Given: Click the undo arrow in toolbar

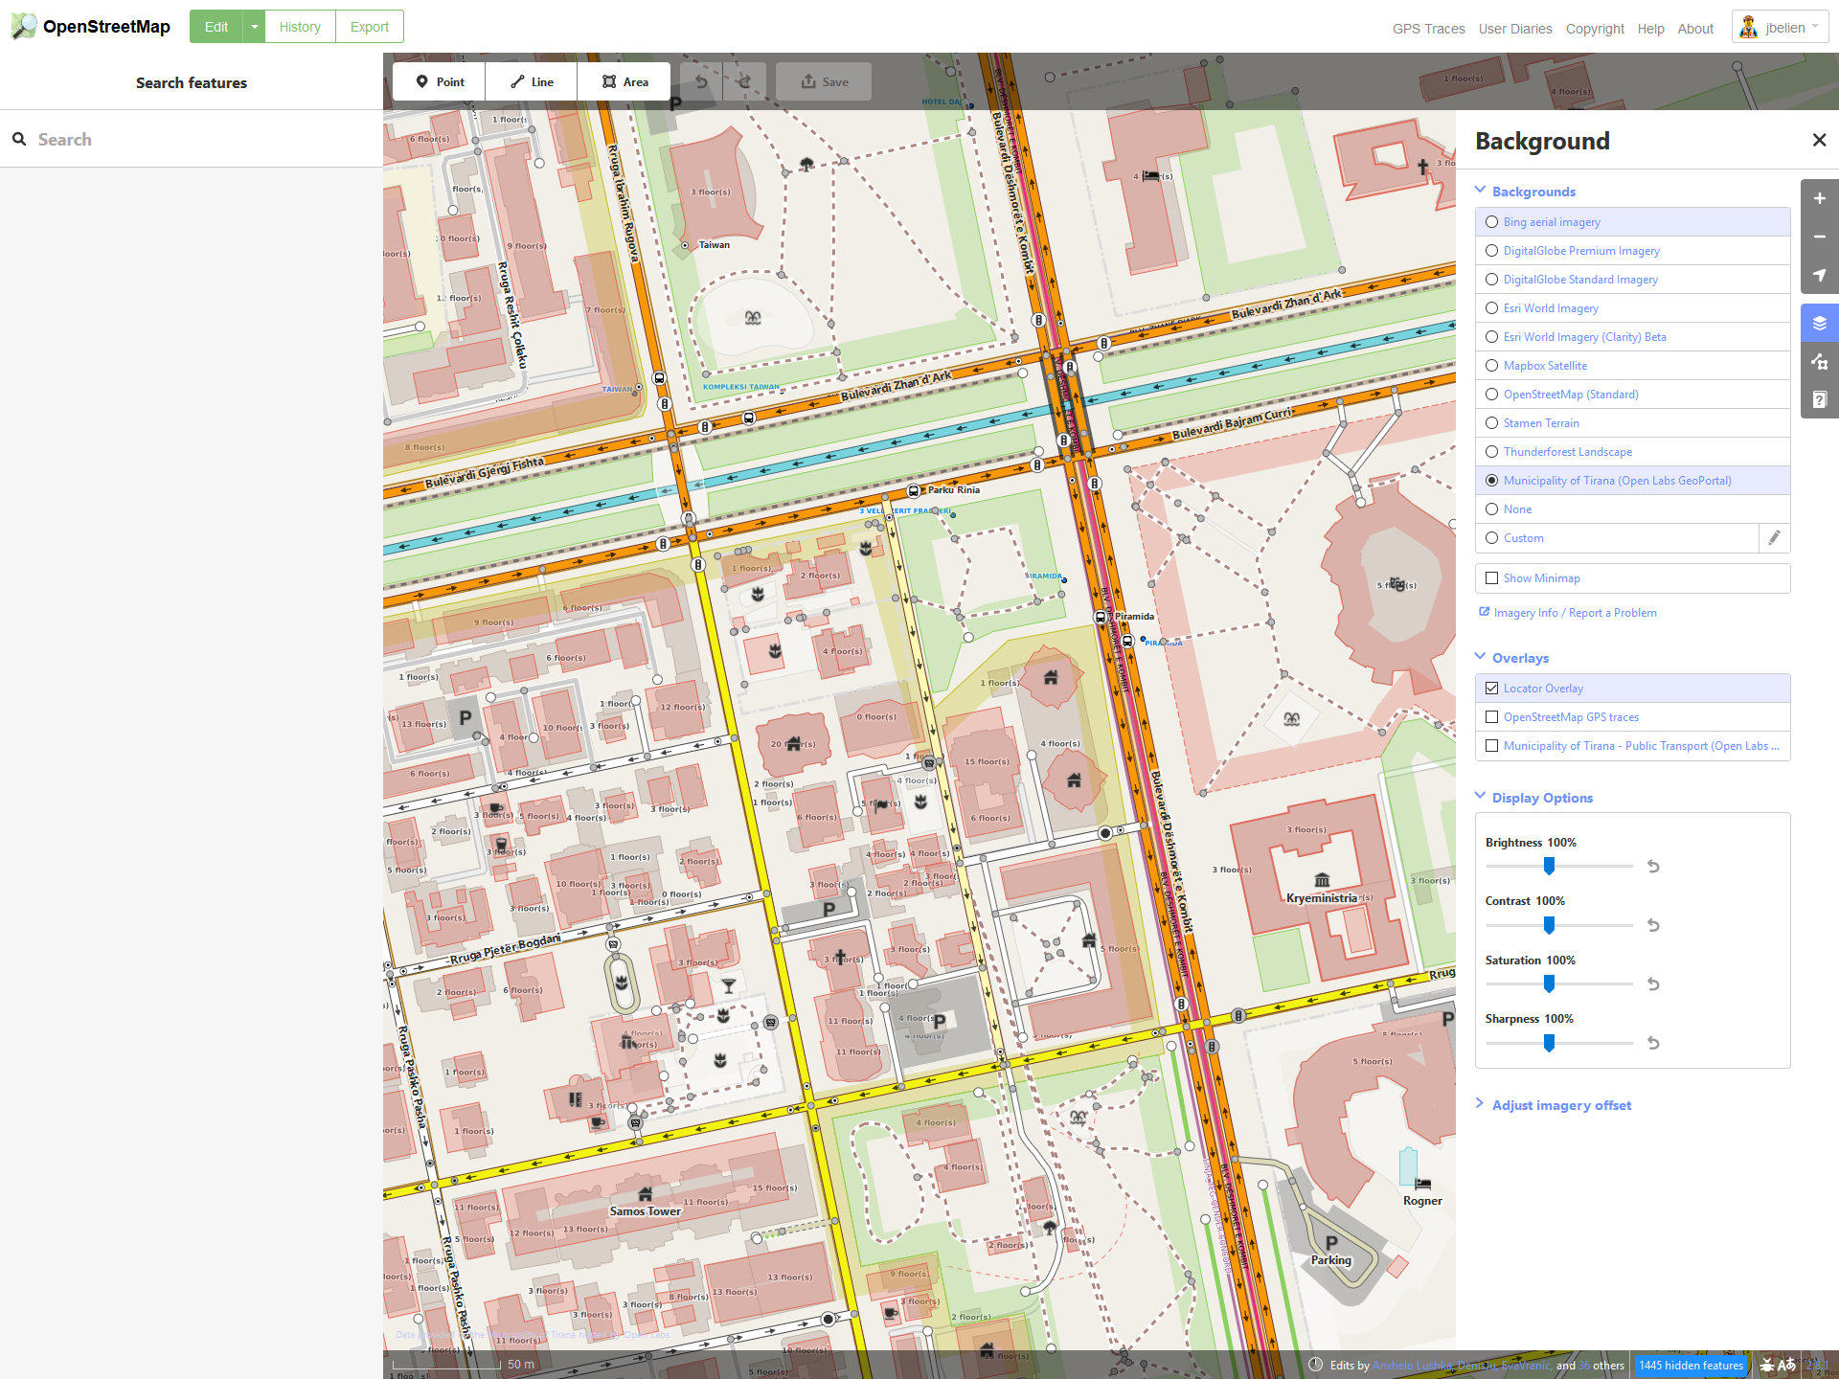Looking at the screenshot, I should point(701,81).
